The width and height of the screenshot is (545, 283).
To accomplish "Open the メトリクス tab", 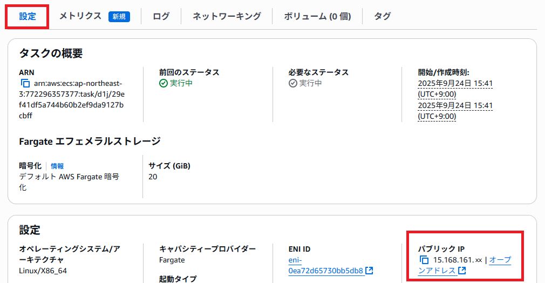I will click(x=80, y=16).
